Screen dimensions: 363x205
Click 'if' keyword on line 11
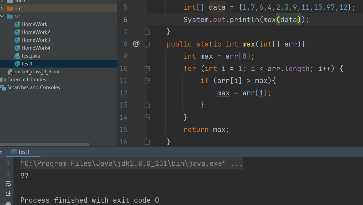204,81
